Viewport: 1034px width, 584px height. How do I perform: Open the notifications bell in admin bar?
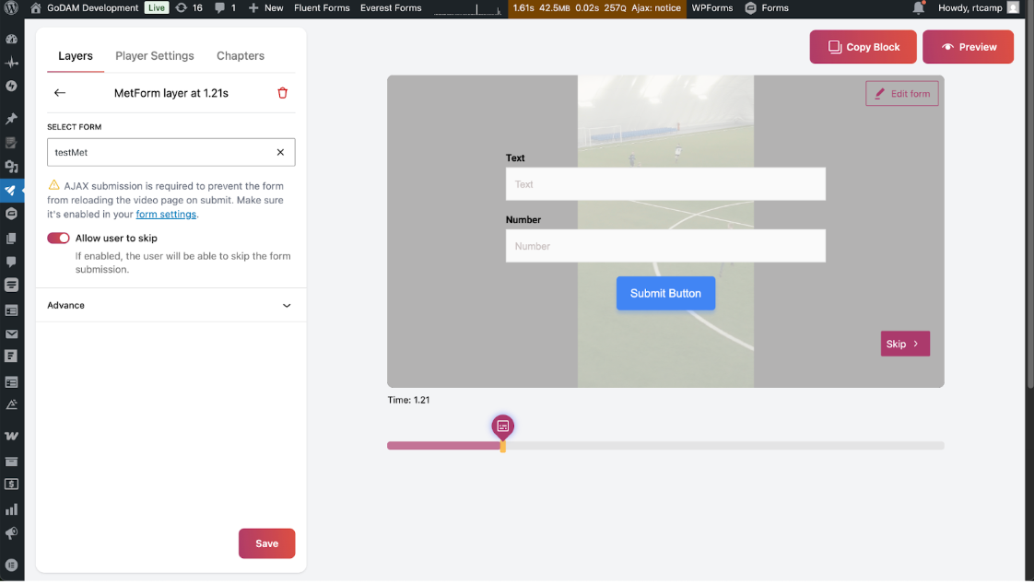[x=918, y=8]
